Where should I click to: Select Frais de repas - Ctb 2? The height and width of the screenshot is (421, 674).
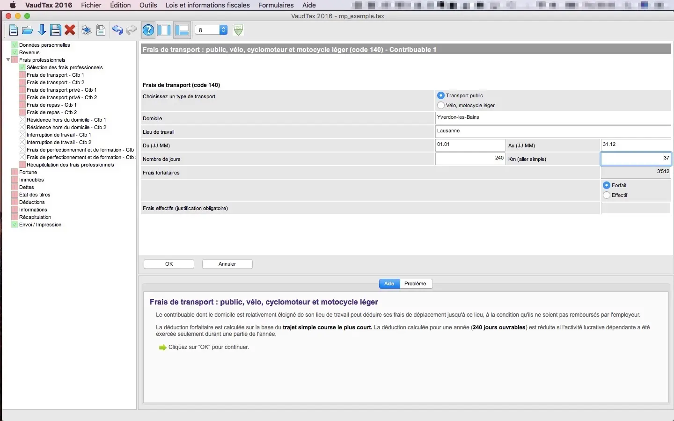51,112
